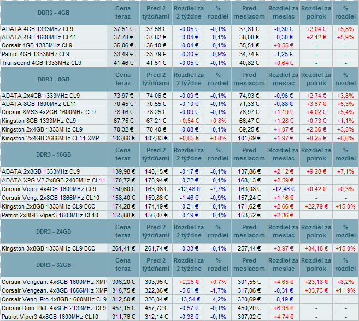The height and width of the screenshot is (321, 359).
Task: Click Patriot 2x8GB Viper3 1600MHz CL10 name
Action: point(50,215)
